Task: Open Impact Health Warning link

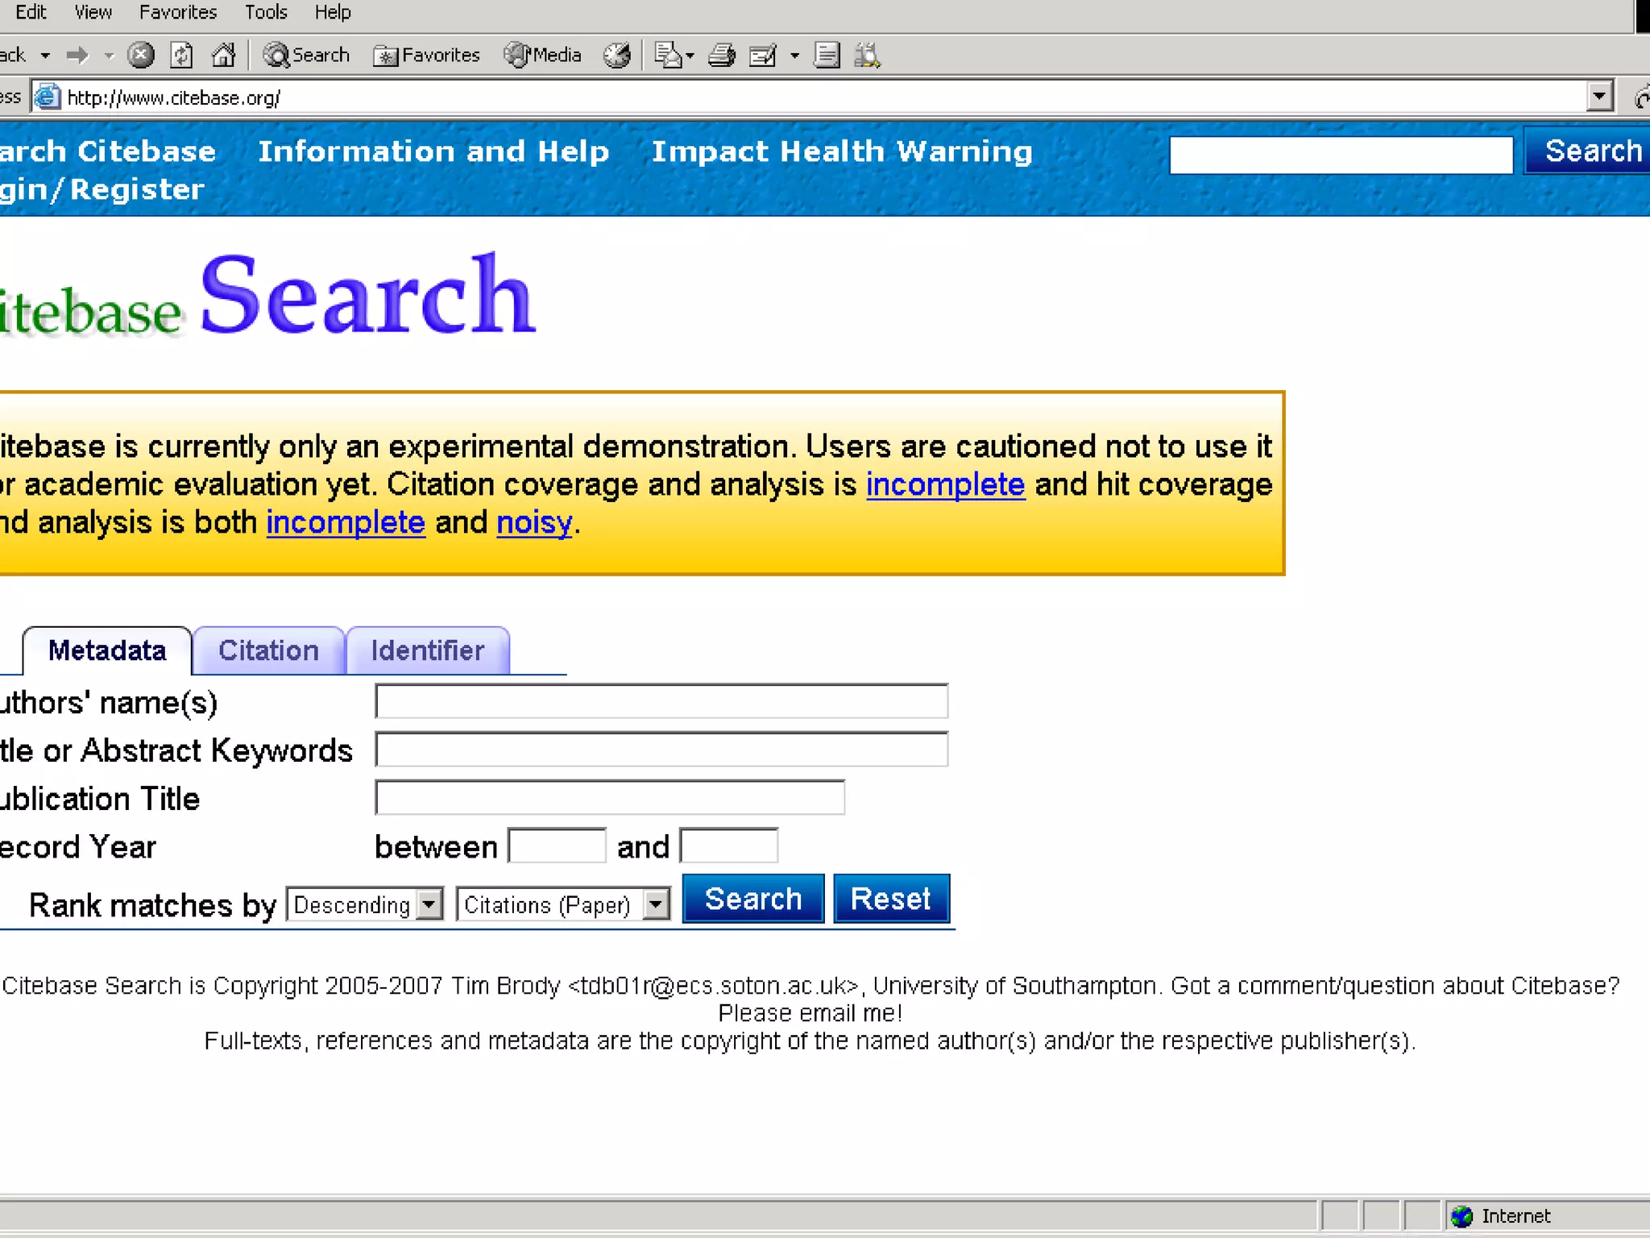Action: [842, 152]
